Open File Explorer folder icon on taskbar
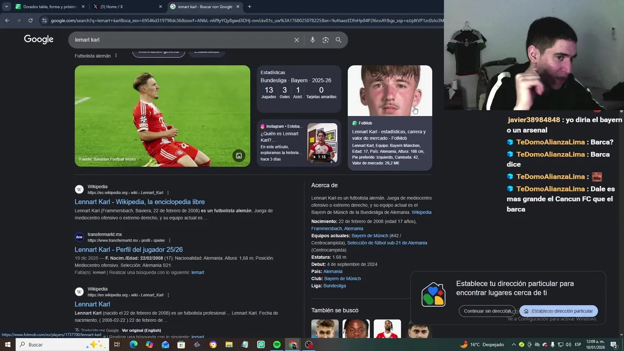The width and height of the screenshot is (624, 351). [x=229, y=345]
